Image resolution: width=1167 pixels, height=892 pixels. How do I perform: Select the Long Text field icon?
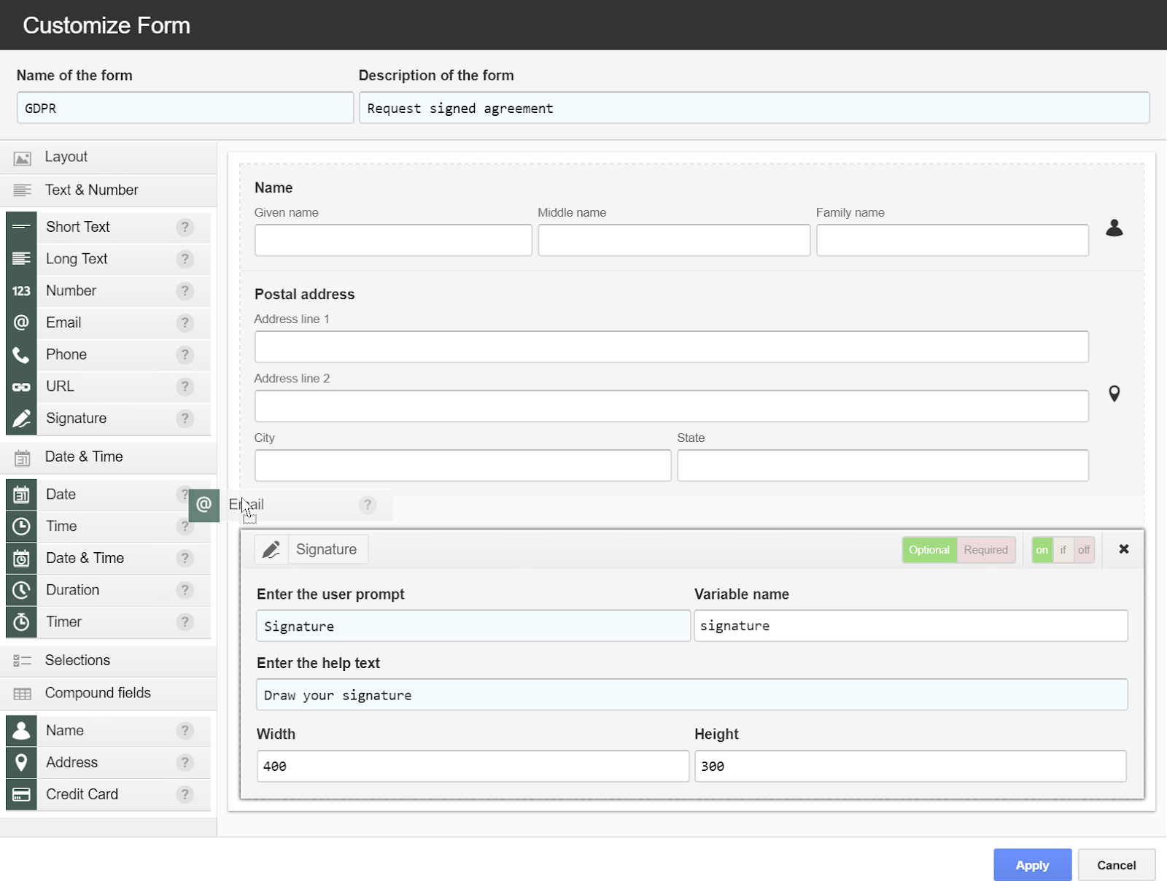[21, 259]
